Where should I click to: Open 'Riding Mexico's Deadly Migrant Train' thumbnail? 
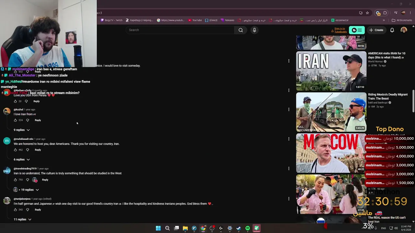(331, 112)
